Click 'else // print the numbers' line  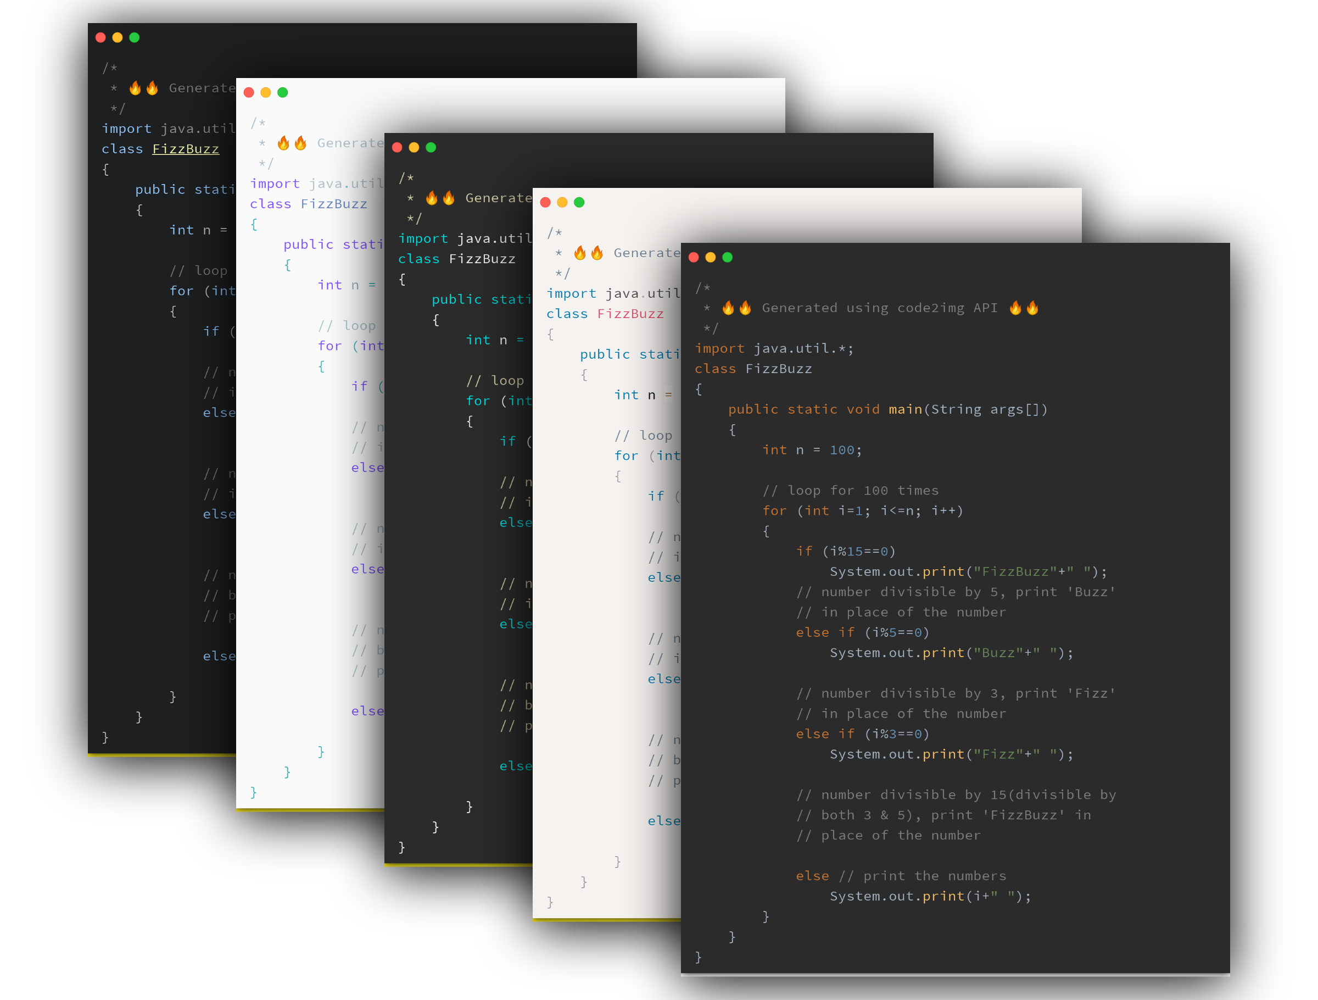900,875
